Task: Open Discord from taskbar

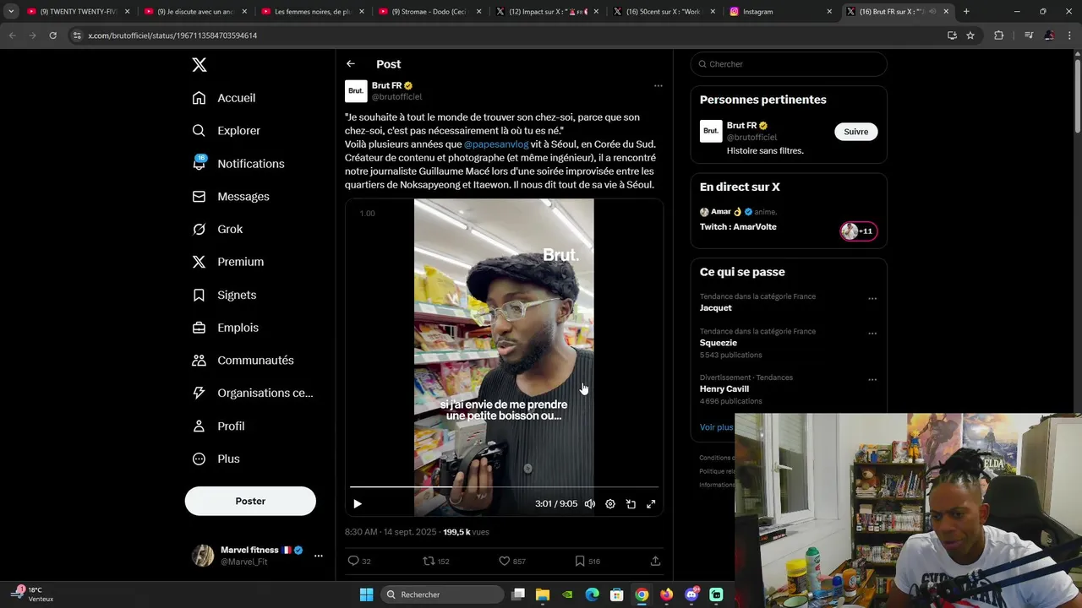Action: 691,594
